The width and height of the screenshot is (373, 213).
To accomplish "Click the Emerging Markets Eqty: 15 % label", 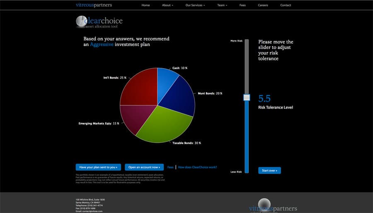I will click(99, 124).
